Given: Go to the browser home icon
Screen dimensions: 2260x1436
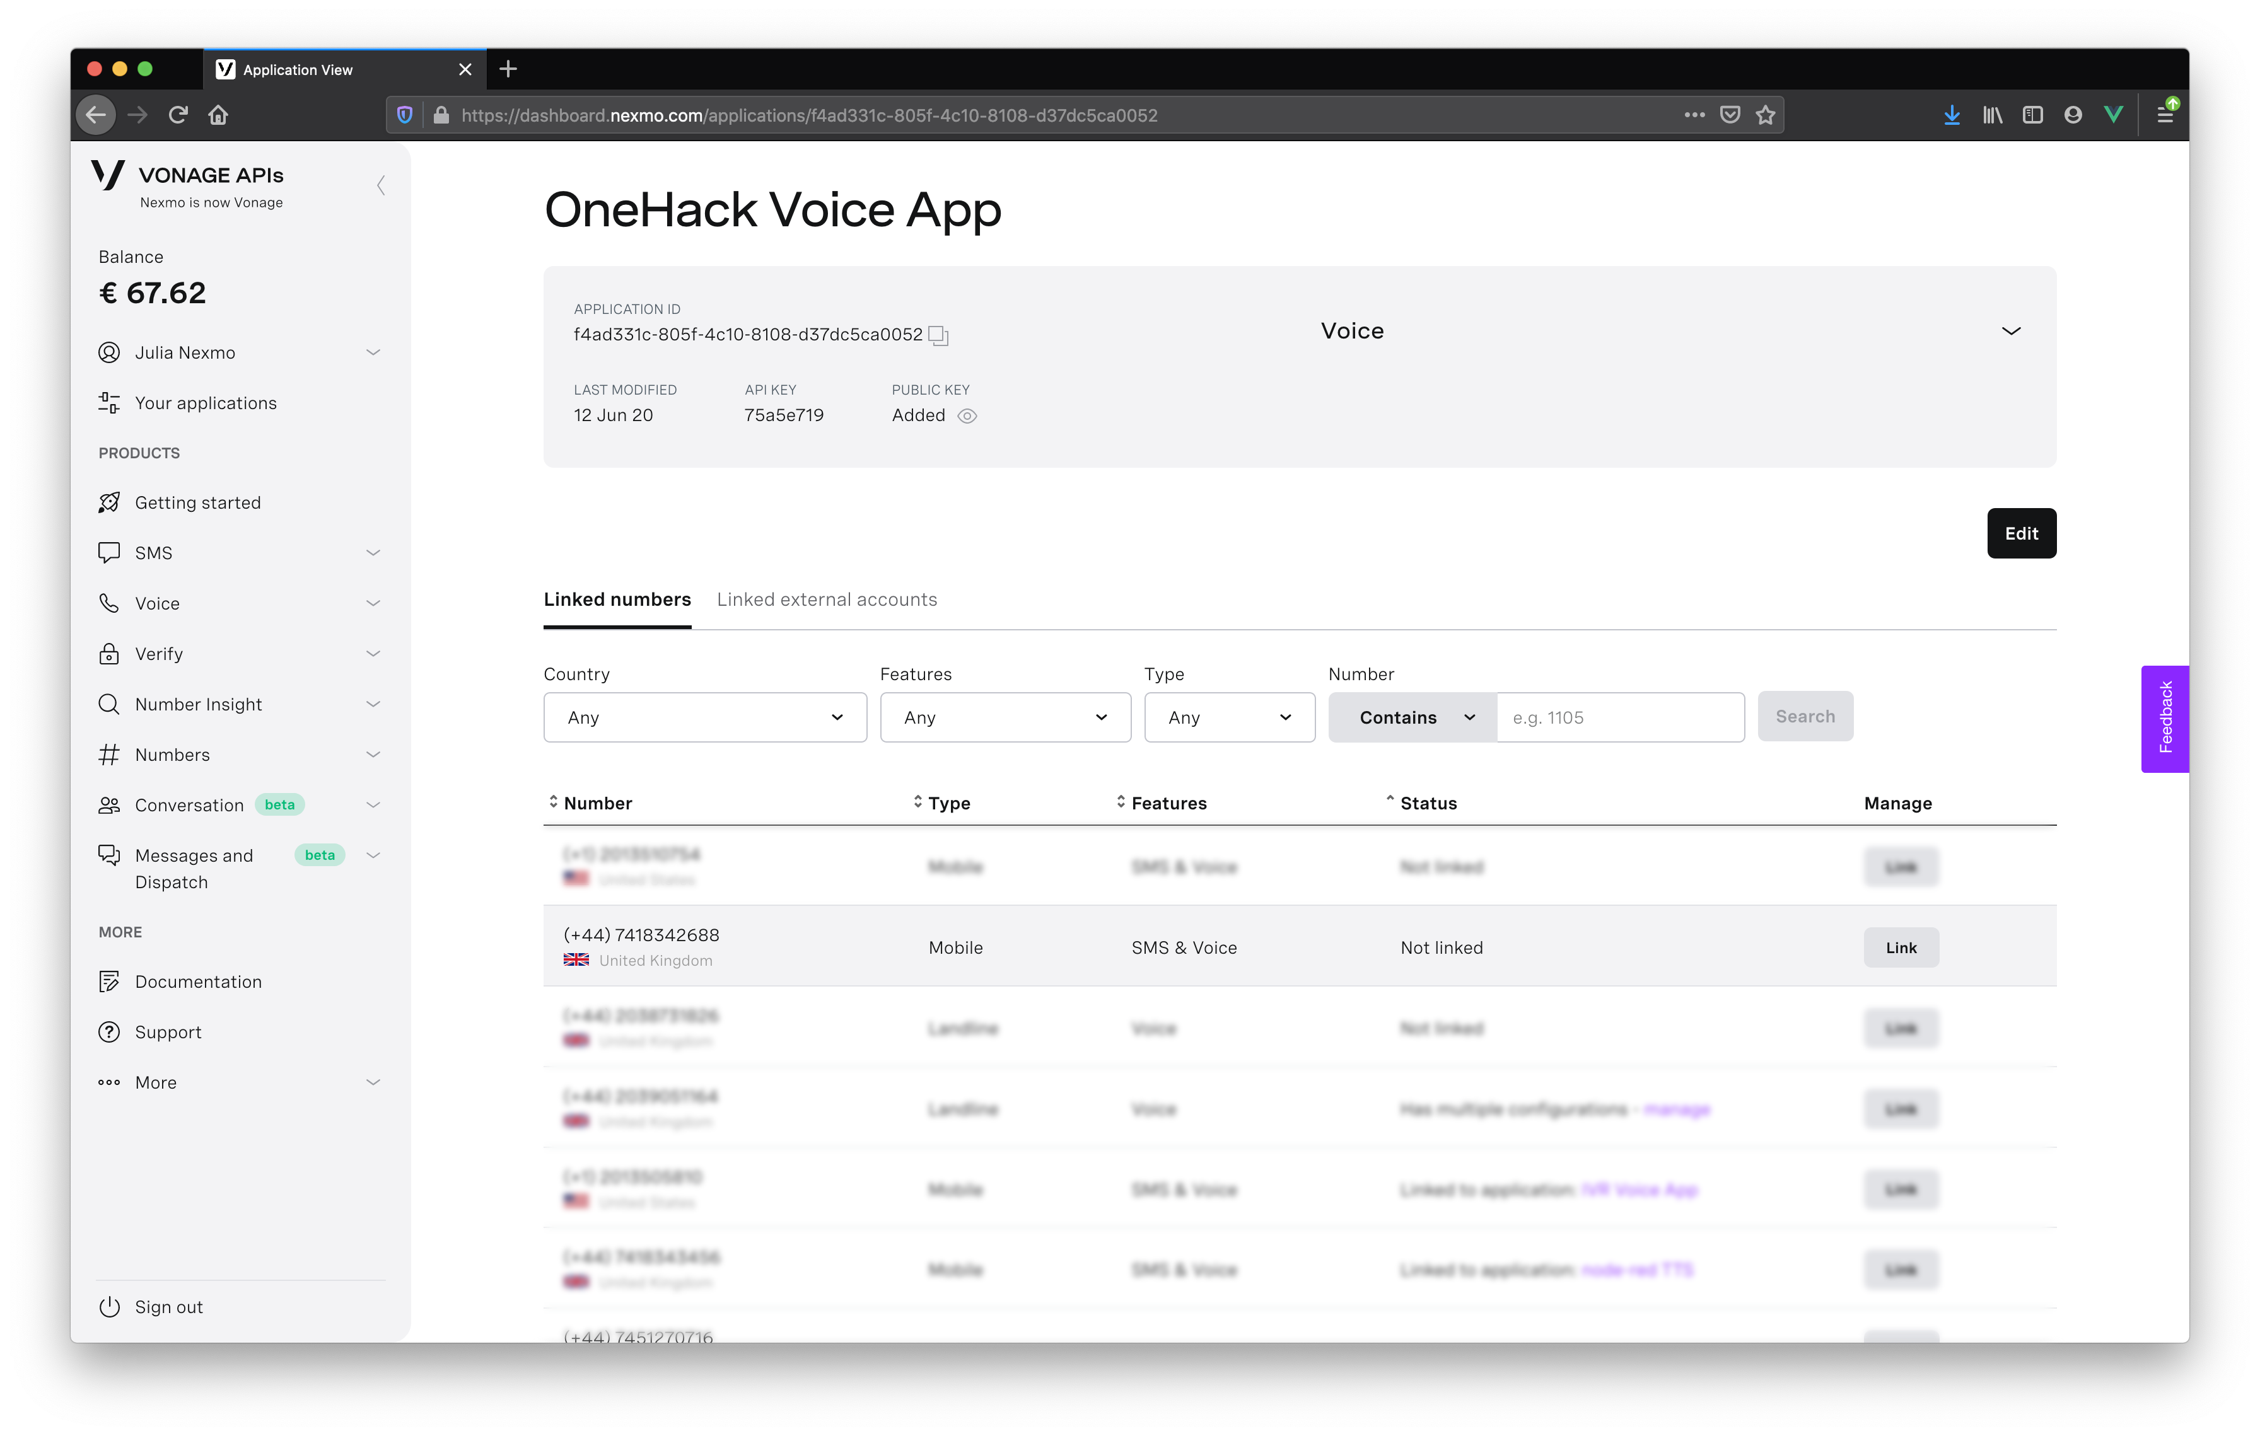Looking at the screenshot, I should (x=219, y=115).
